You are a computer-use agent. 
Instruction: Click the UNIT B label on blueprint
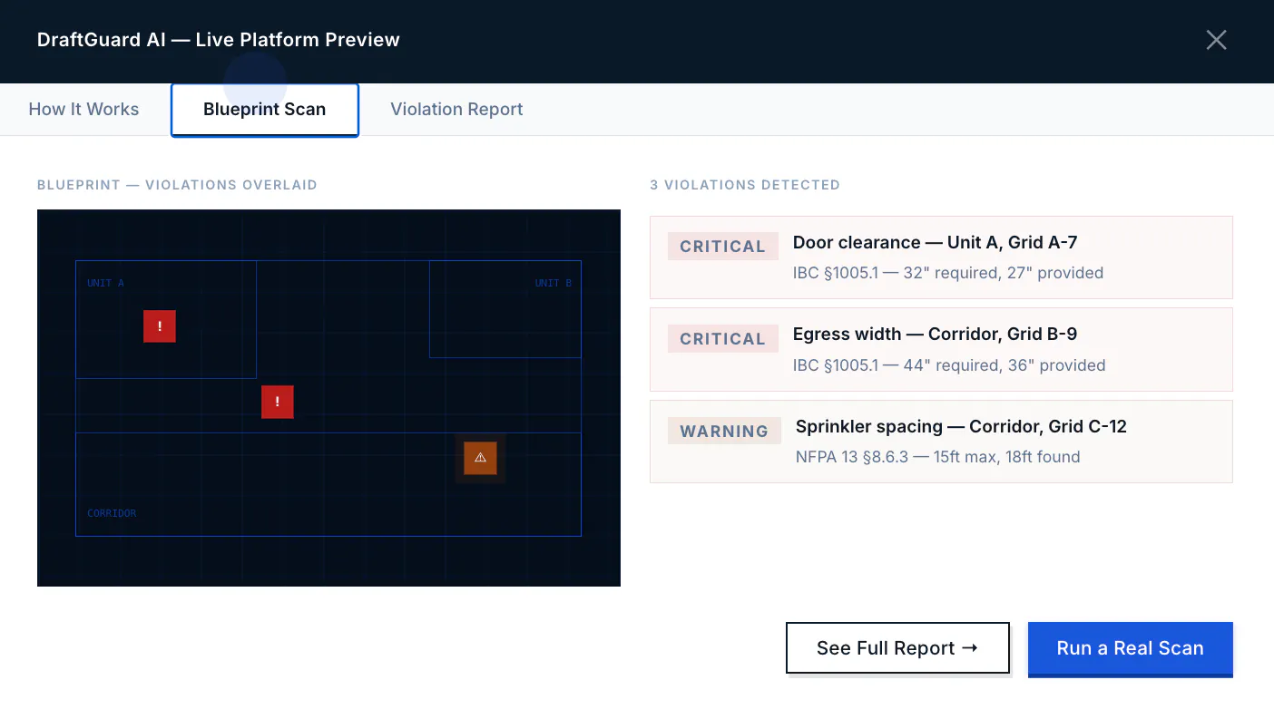554,283
